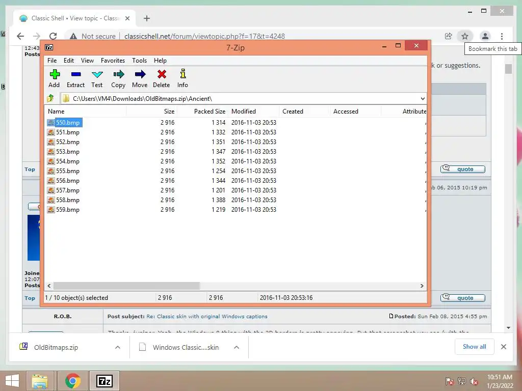Click the lower quote button in the forum

(463, 298)
